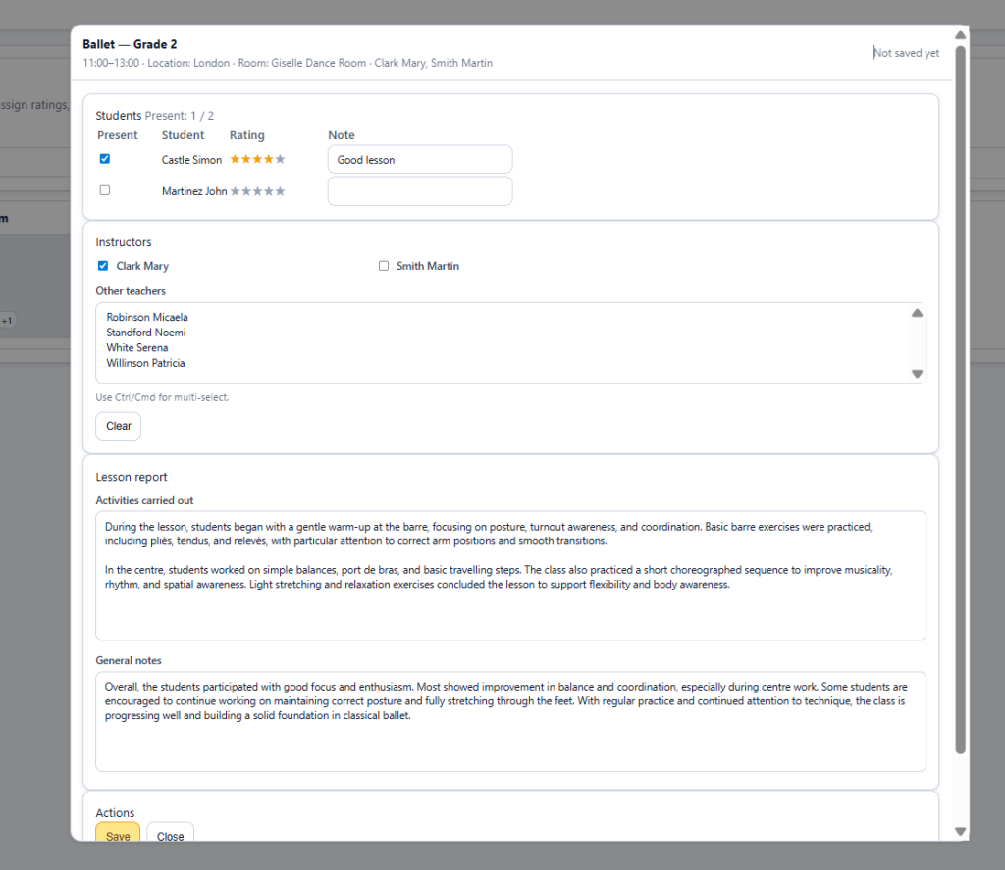Screen dimensions: 1005x870
Task: Rate Castle Simon five stars
Action: click(x=280, y=159)
